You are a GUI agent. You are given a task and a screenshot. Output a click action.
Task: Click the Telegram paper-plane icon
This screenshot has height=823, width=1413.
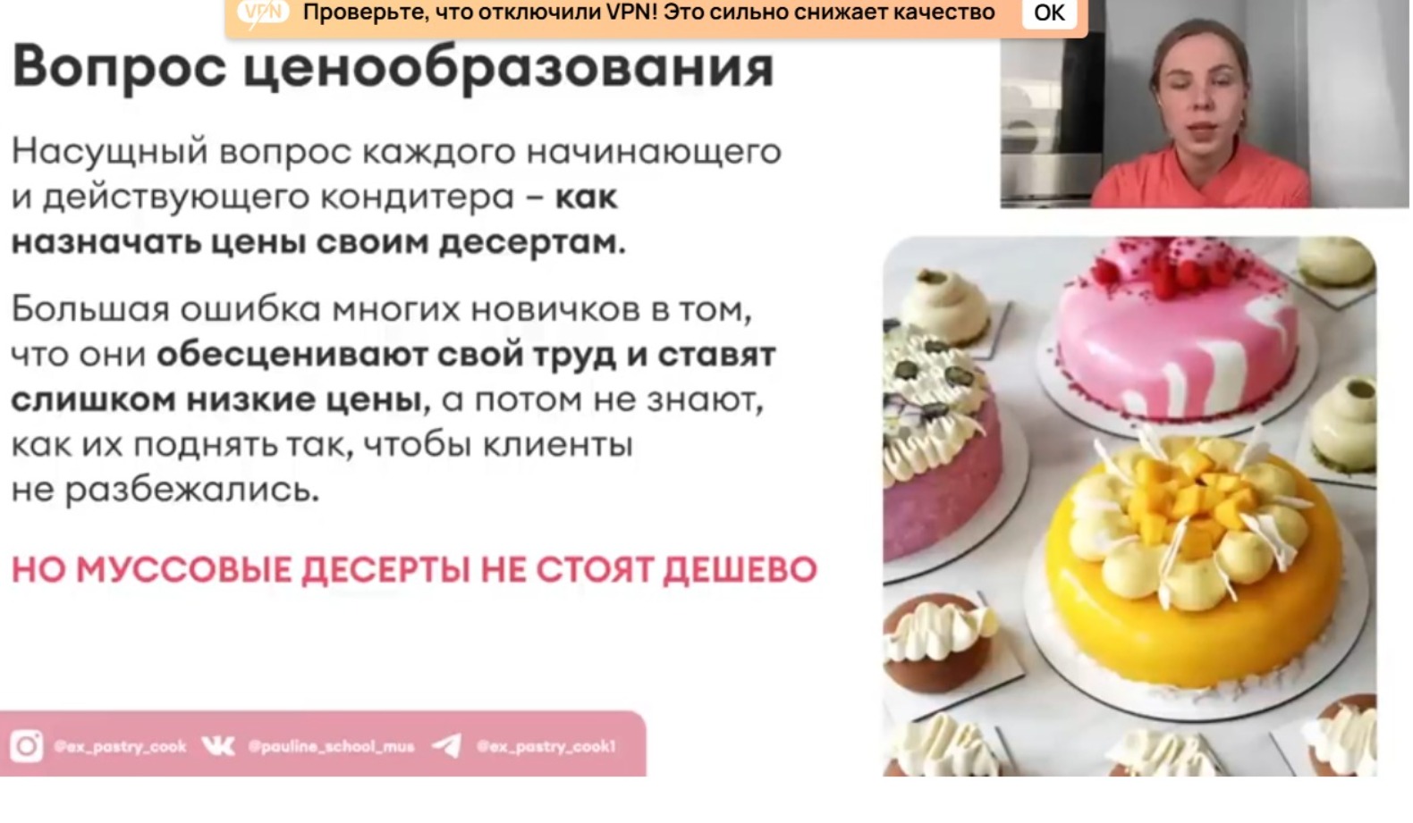[447, 745]
